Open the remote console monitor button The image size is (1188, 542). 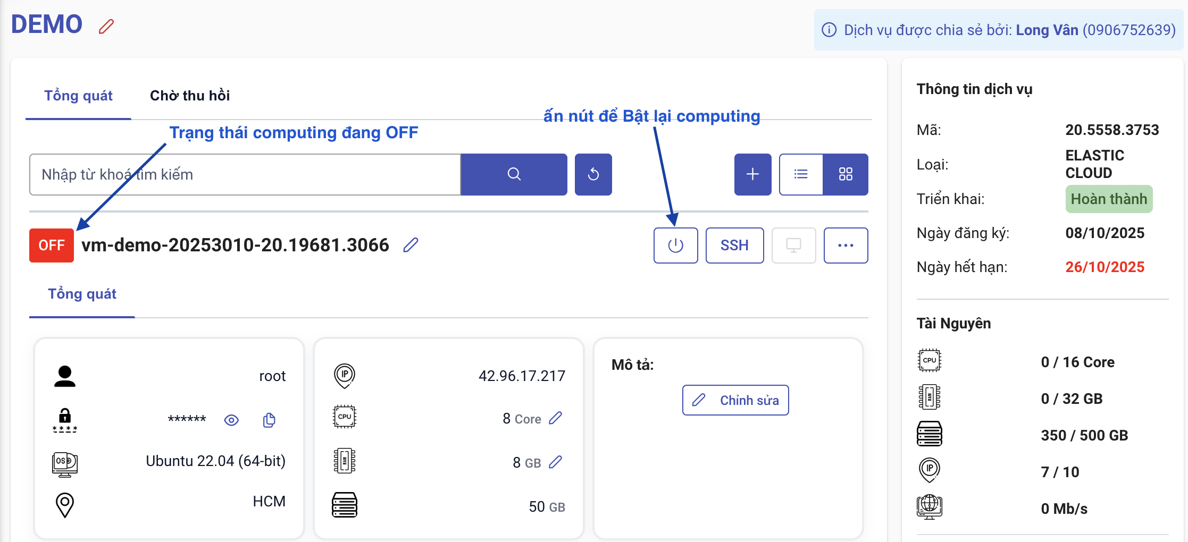[793, 245]
